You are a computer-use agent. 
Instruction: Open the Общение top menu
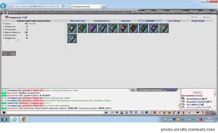pos(160,10)
